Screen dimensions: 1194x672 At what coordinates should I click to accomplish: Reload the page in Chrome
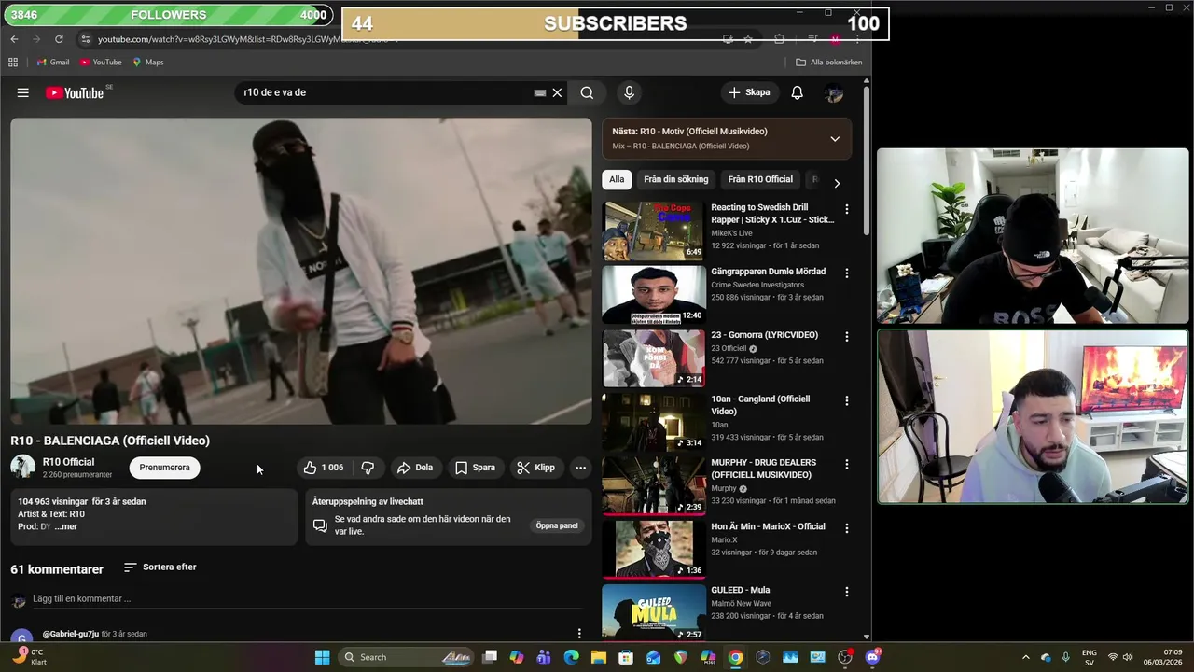[59, 39]
